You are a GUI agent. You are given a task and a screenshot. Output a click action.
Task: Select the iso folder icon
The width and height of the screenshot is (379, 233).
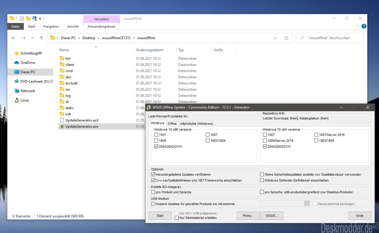(62, 89)
